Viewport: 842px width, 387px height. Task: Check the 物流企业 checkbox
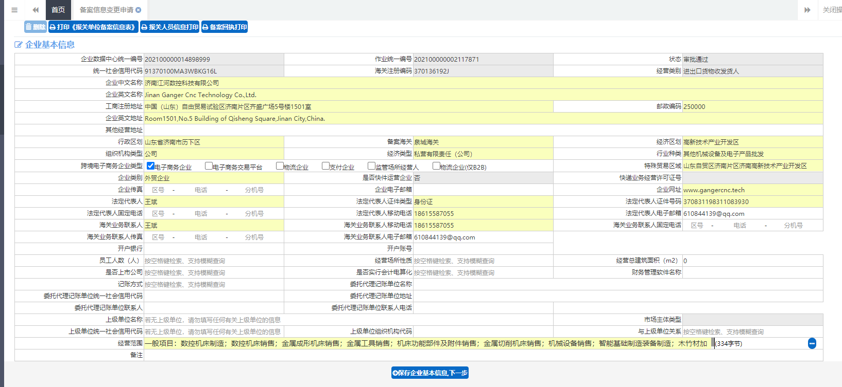coord(280,165)
